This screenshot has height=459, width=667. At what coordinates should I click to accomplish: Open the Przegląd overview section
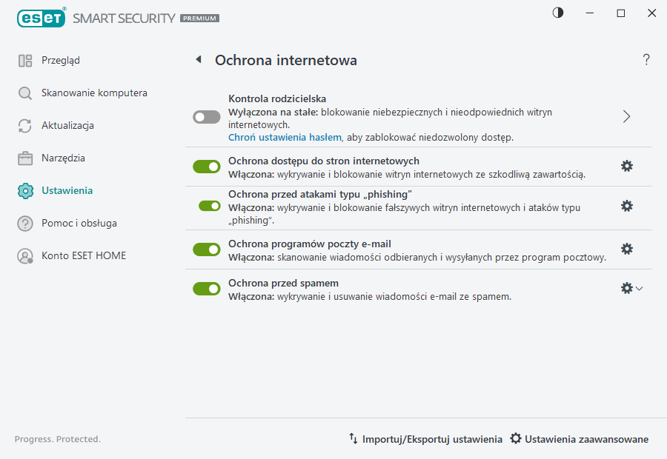[60, 60]
